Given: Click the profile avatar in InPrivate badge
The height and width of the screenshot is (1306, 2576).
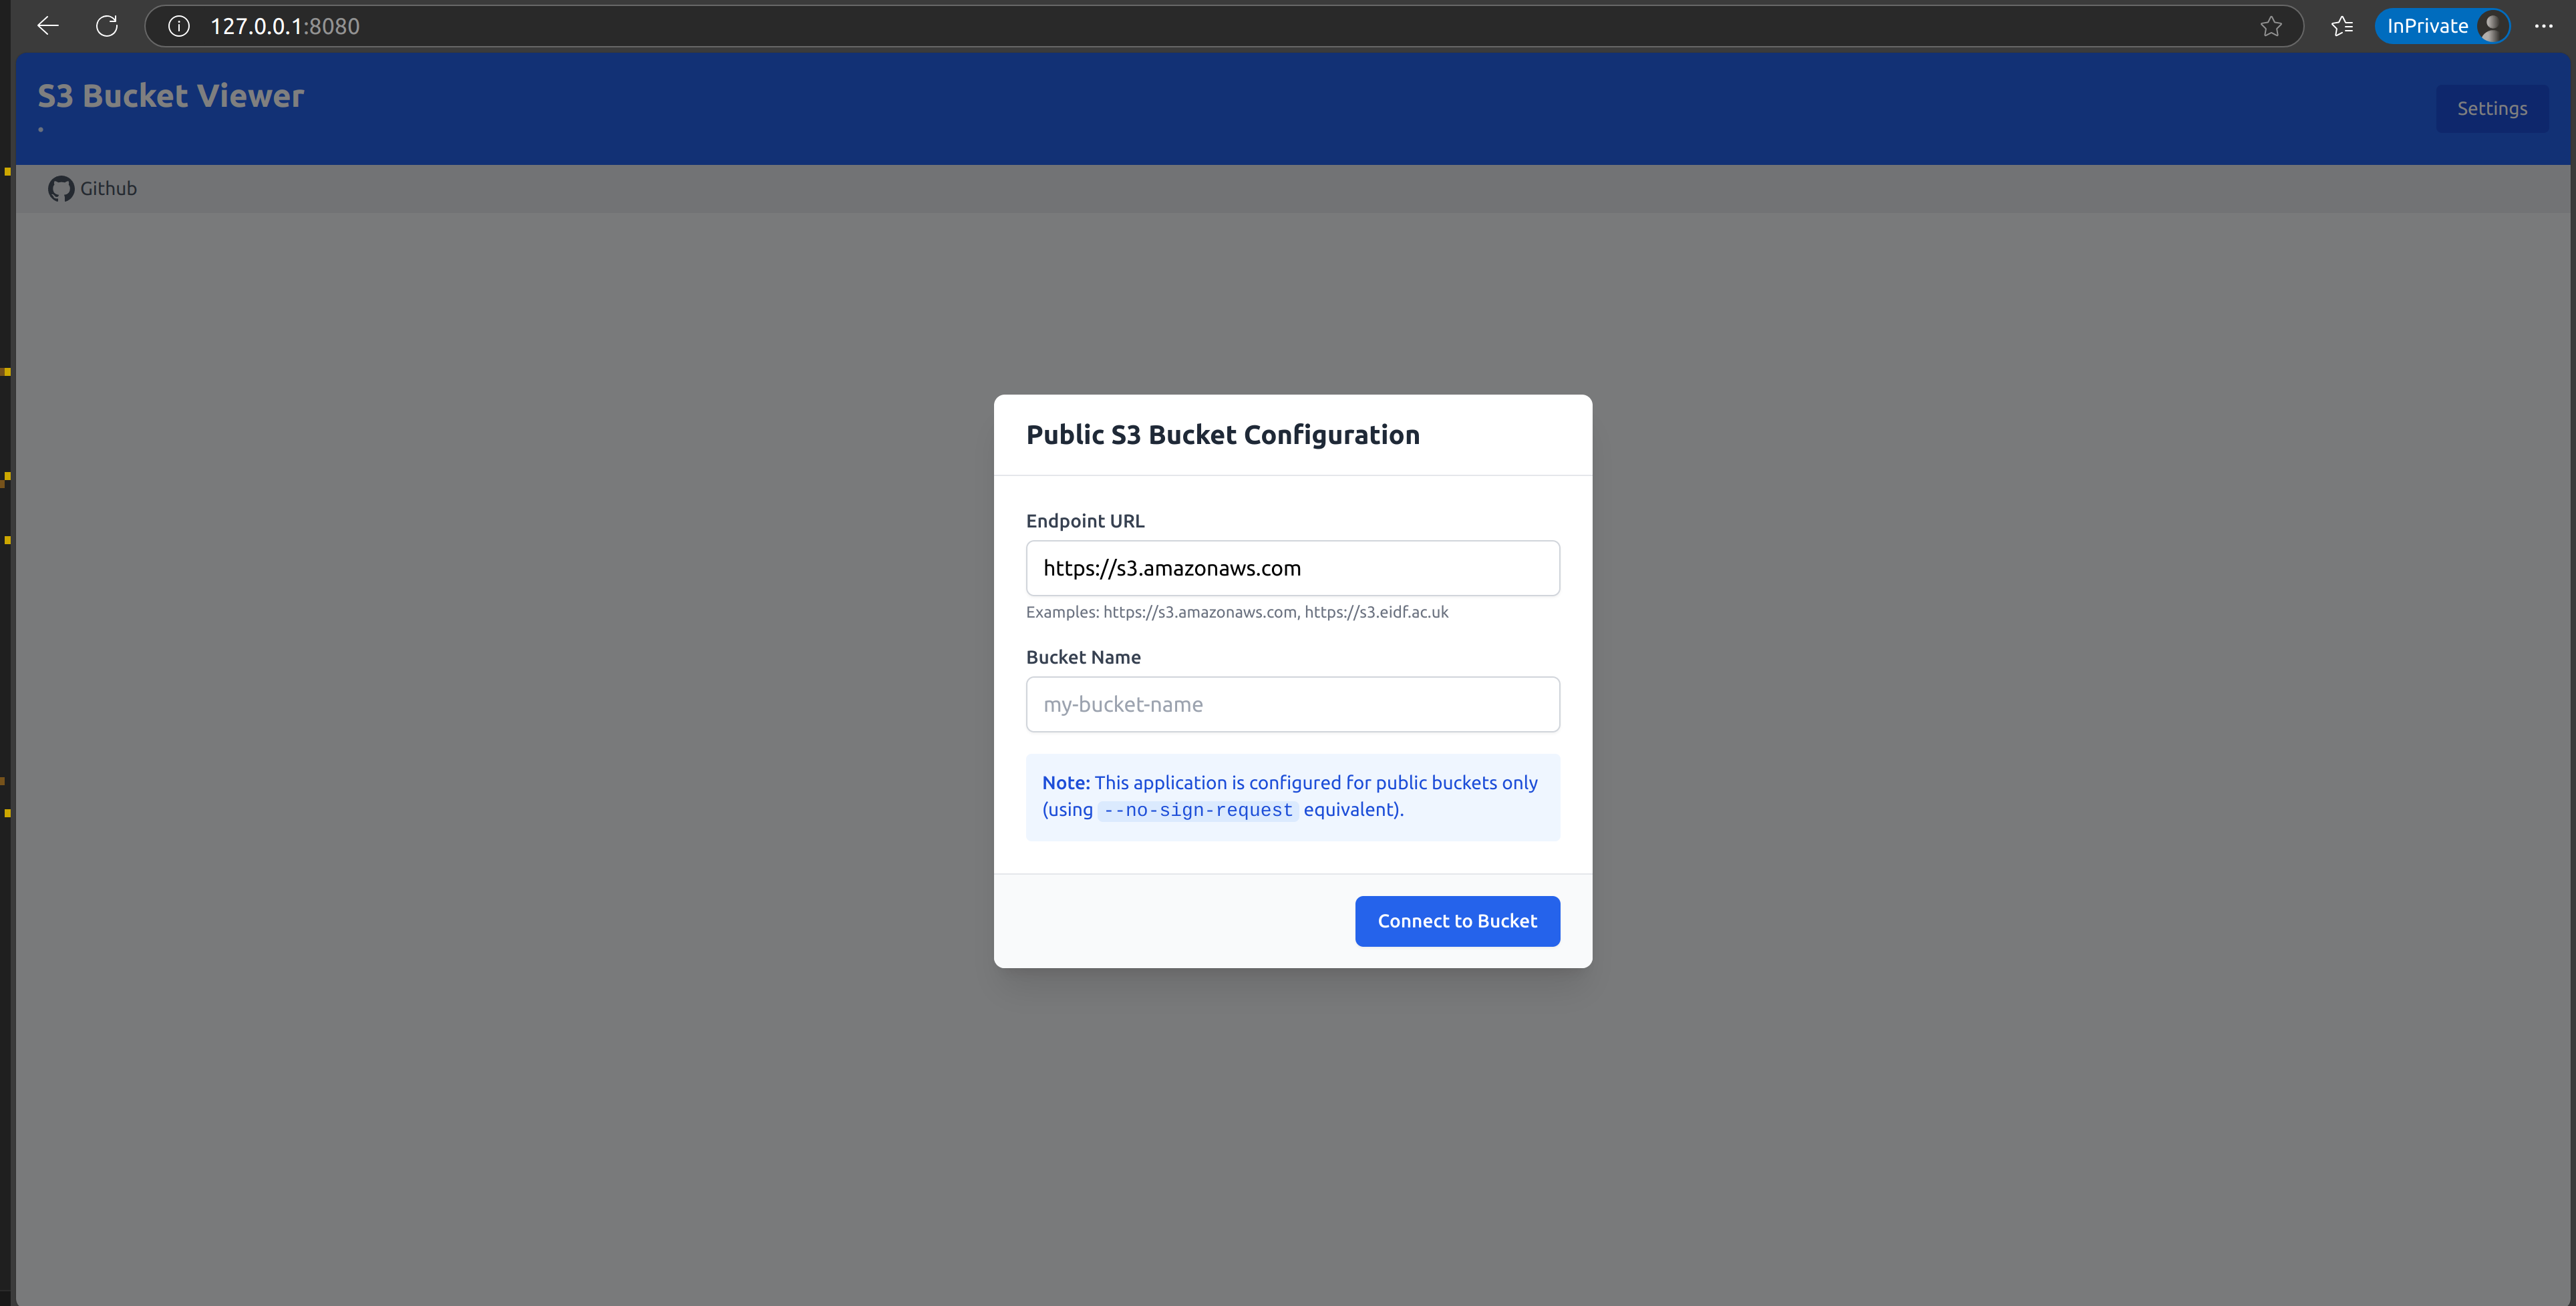Looking at the screenshot, I should [x=2492, y=26].
